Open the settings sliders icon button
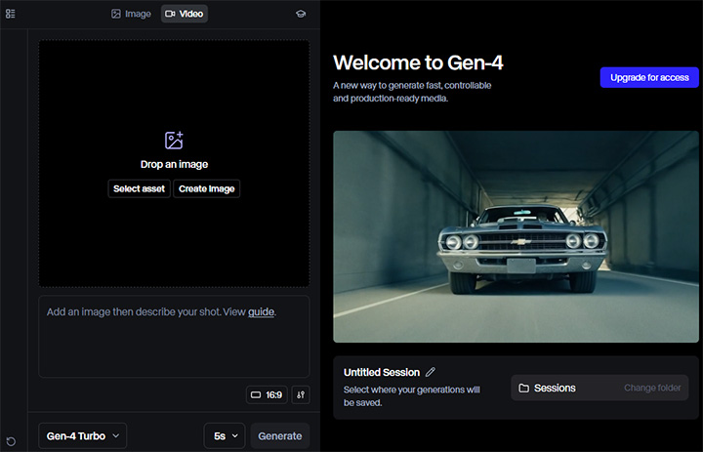Viewport: 703px width, 452px height. [301, 395]
